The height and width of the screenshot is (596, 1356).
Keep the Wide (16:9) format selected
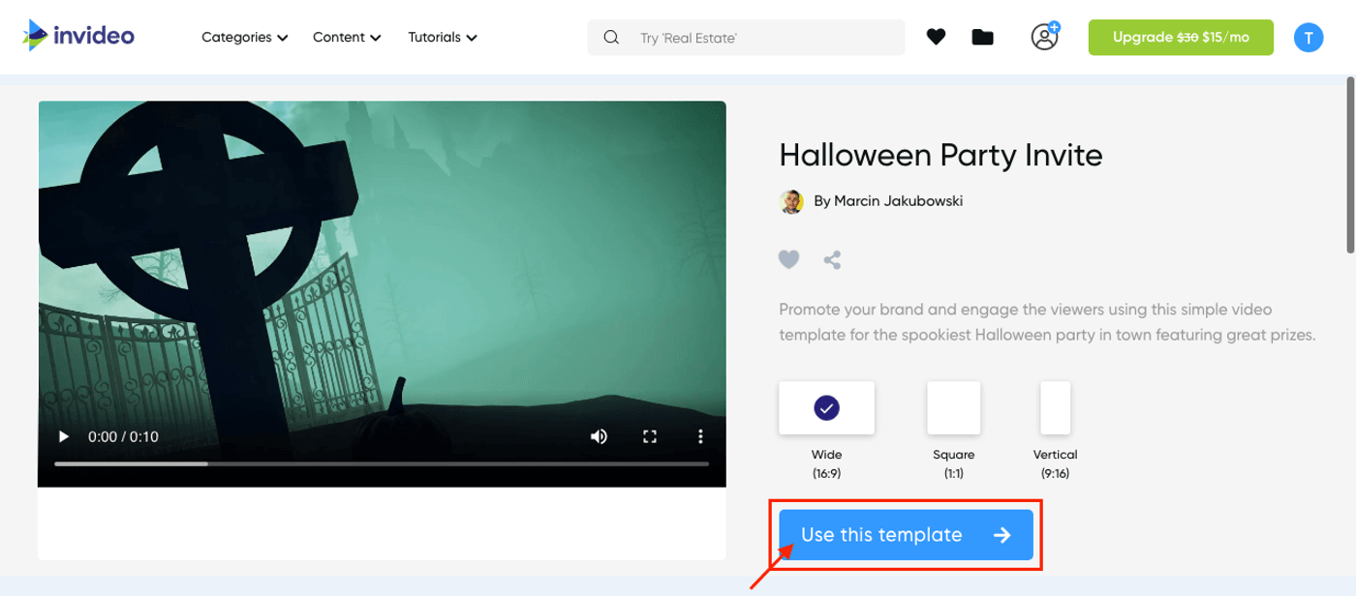pos(826,407)
